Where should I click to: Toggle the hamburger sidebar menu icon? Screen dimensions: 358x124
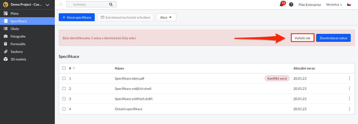[61, 5]
